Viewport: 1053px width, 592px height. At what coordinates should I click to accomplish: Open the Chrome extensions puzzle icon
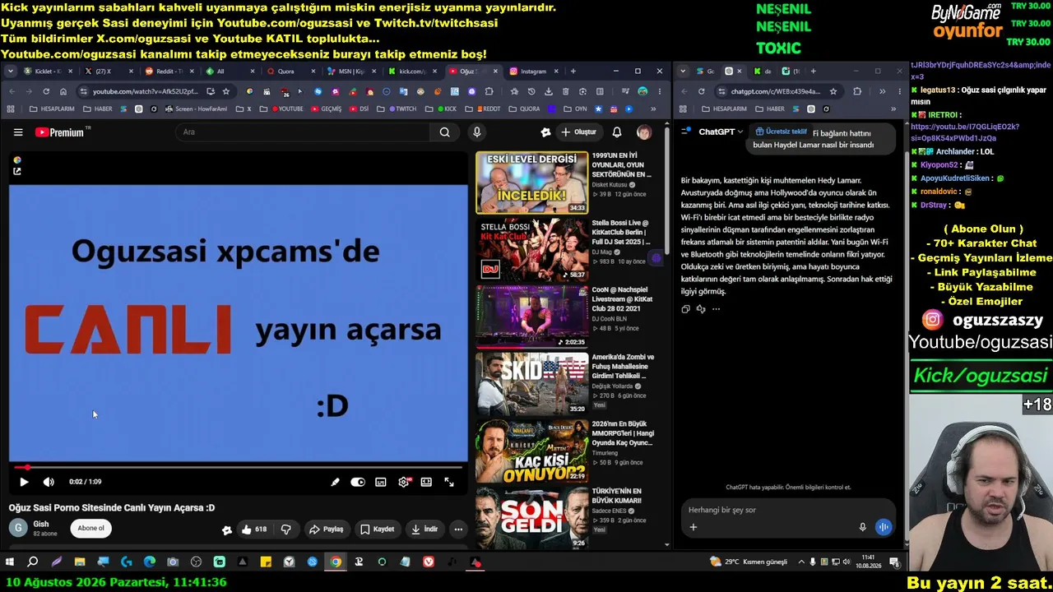489,91
